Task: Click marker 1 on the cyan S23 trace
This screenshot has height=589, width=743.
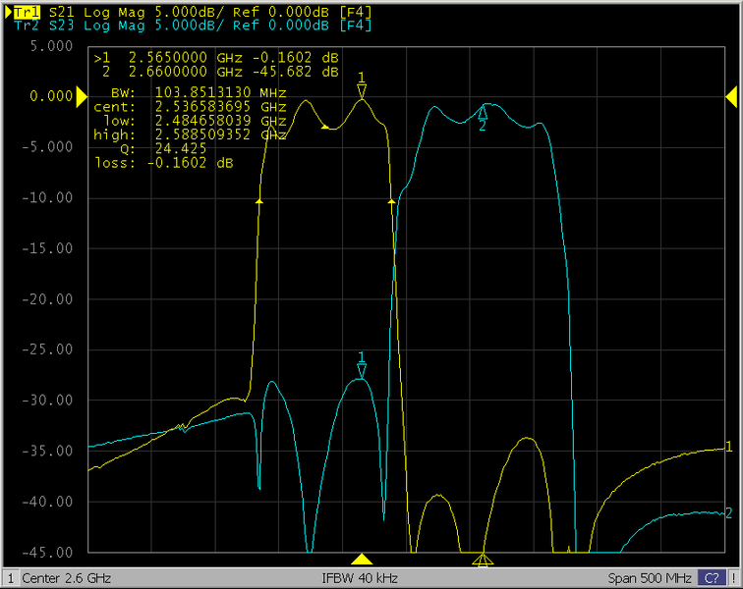Action: (362, 369)
